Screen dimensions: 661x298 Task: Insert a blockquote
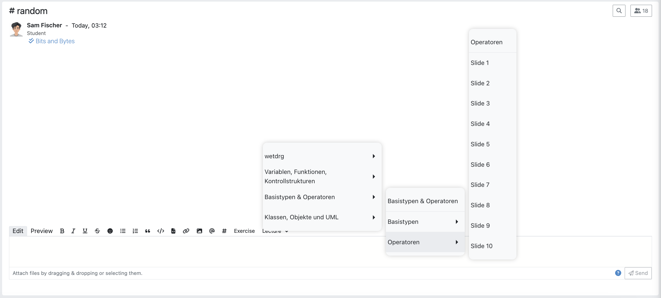(x=147, y=231)
